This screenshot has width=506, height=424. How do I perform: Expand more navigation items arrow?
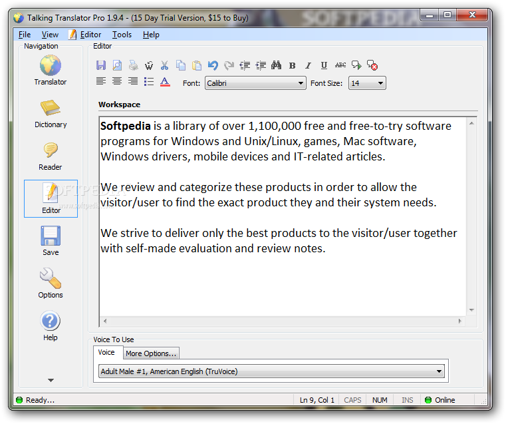(51, 380)
